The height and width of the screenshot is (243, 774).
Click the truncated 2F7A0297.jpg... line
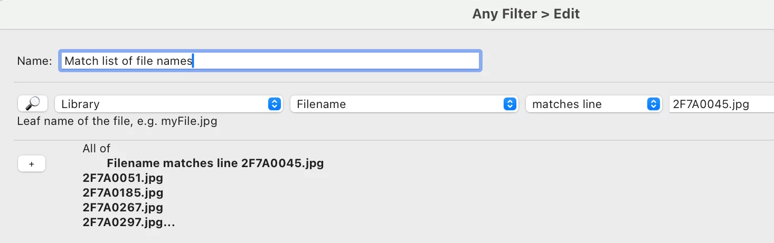128,222
